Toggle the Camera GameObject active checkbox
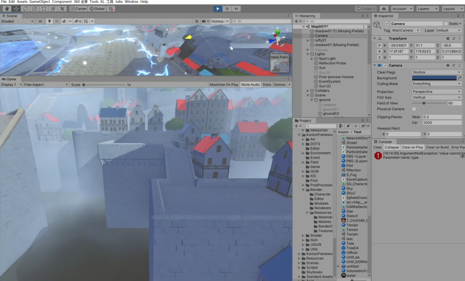This screenshot has height=281, width=465. tap(387, 24)
